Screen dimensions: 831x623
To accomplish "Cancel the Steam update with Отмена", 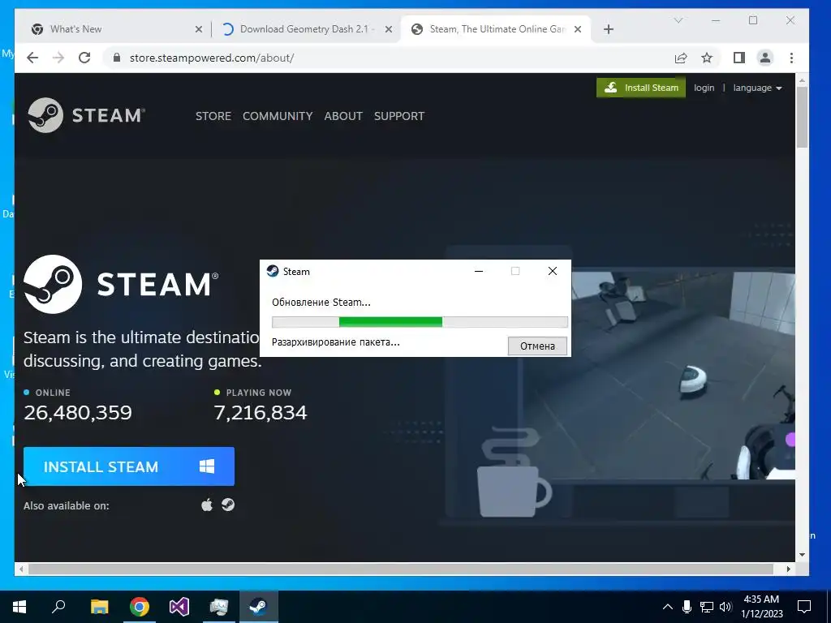I will pyautogui.click(x=537, y=346).
